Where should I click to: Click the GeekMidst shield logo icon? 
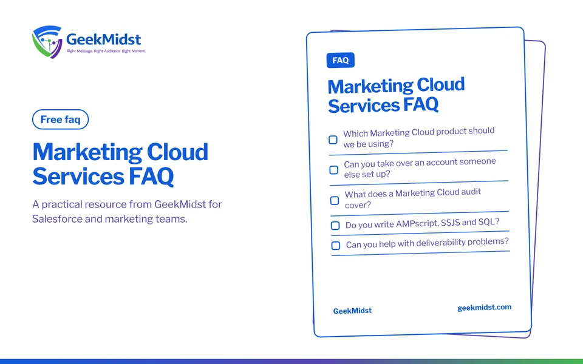(47, 42)
